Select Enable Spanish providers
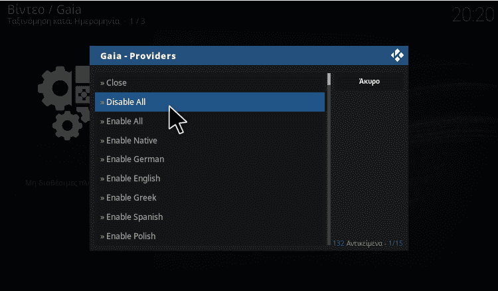This screenshot has width=498, height=291. click(x=210, y=217)
